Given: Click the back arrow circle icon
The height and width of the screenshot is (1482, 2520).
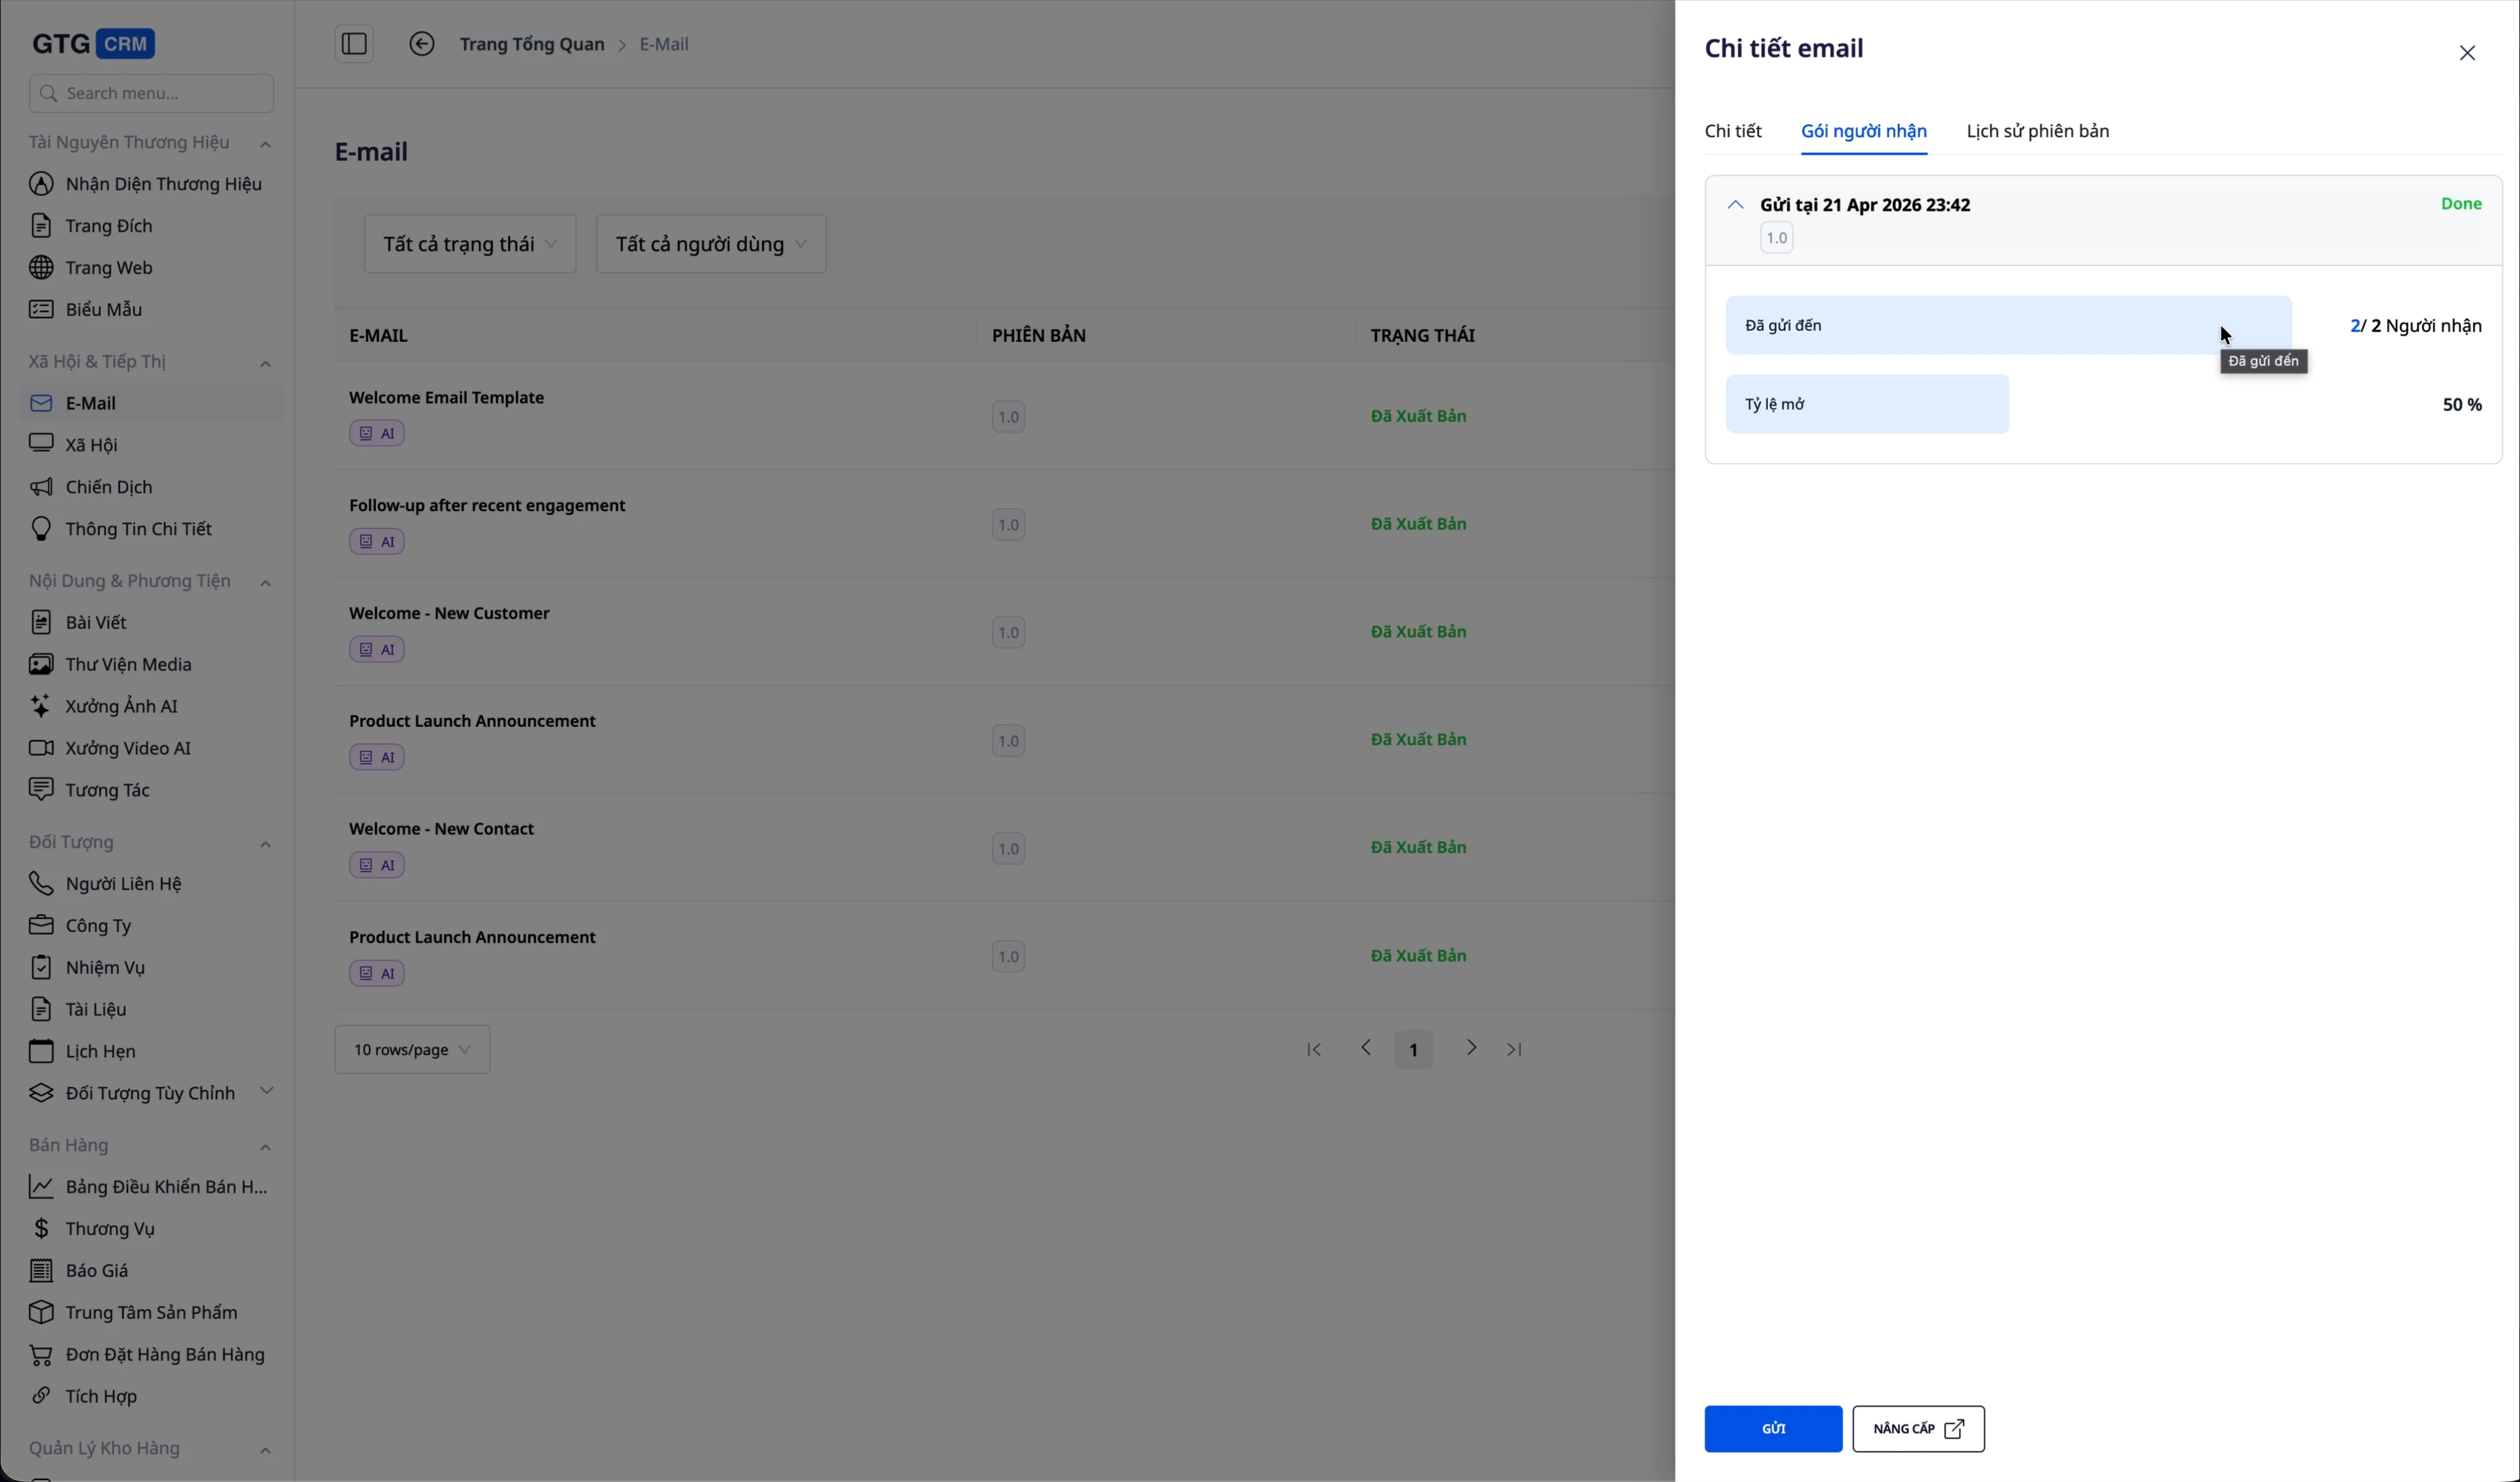Looking at the screenshot, I should point(422,44).
